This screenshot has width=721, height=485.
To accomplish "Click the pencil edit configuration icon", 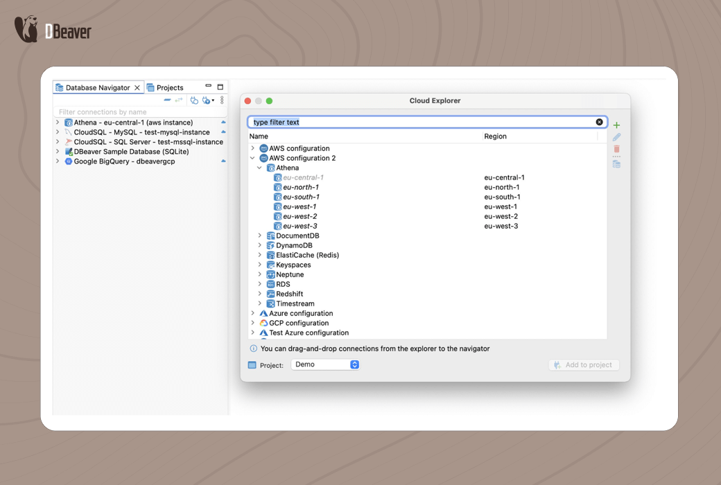I will (616, 137).
